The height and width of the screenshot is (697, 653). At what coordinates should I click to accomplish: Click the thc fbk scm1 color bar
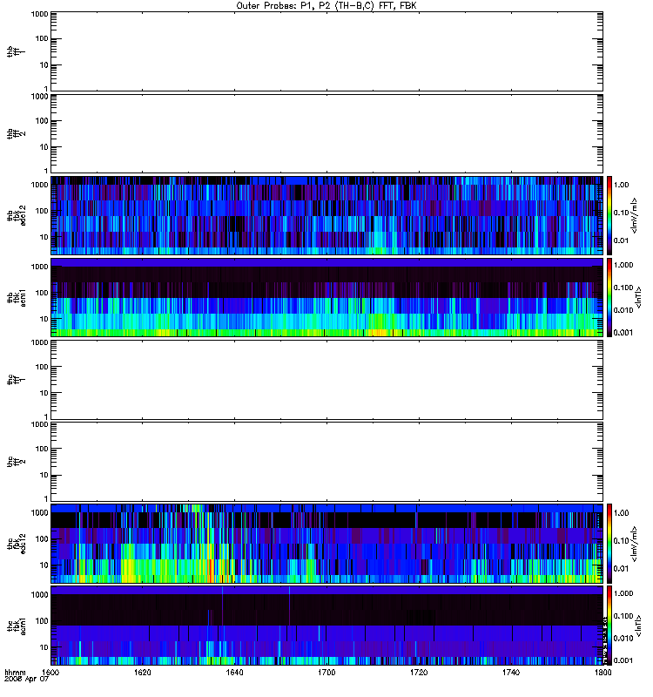click(609, 626)
